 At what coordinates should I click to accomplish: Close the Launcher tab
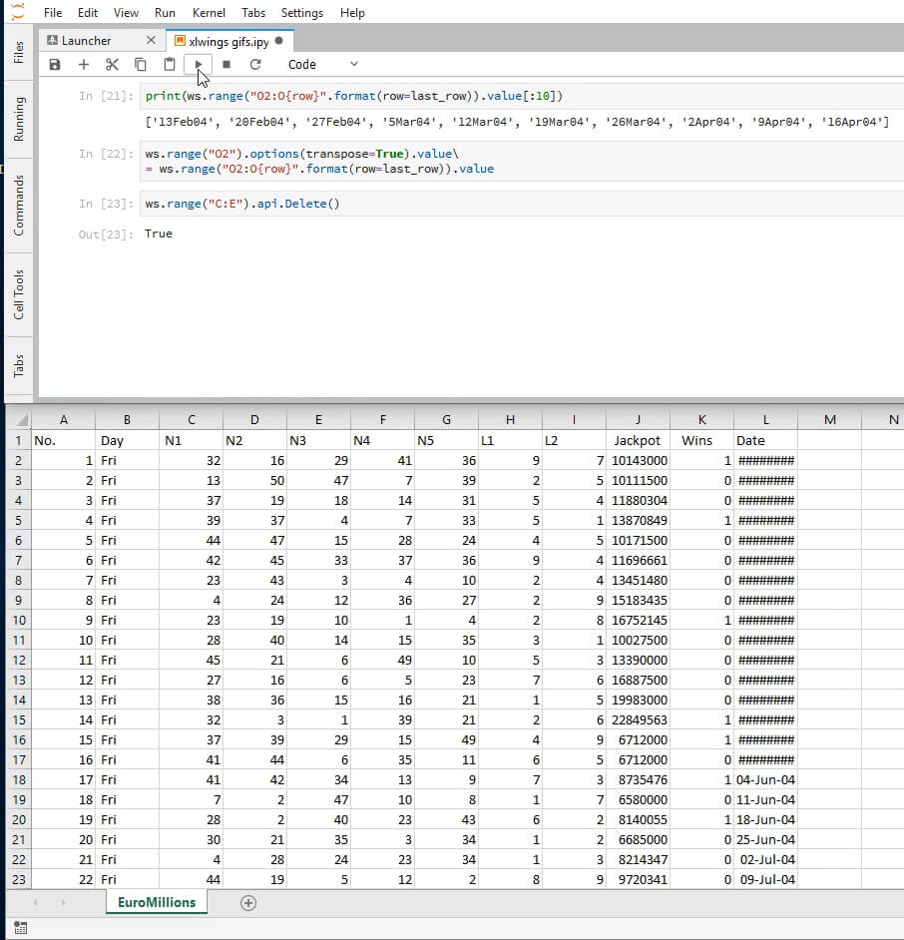point(151,41)
